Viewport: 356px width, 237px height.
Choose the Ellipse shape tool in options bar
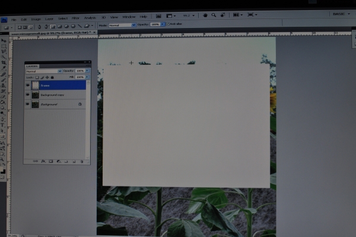click(x=66, y=26)
